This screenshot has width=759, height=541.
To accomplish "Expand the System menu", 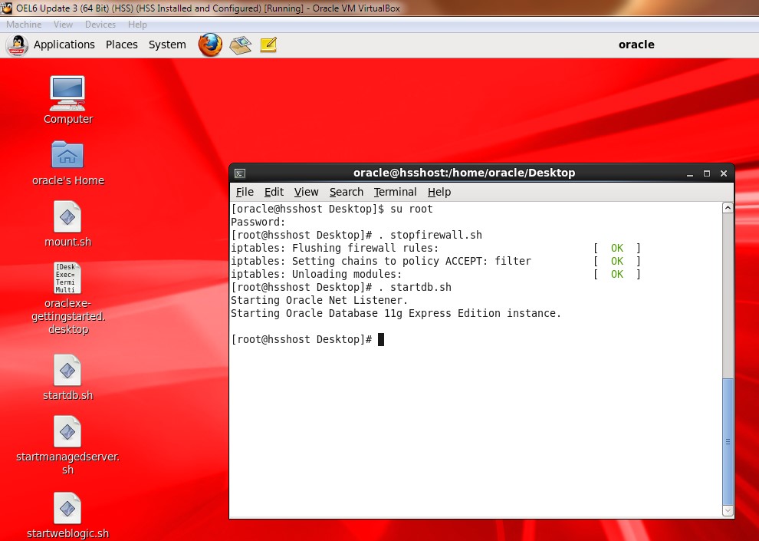I will [x=167, y=45].
